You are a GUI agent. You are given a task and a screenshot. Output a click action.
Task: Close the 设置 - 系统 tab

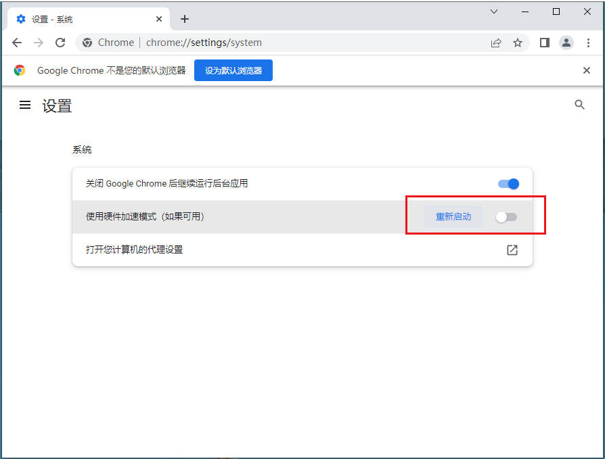(159, 19)
